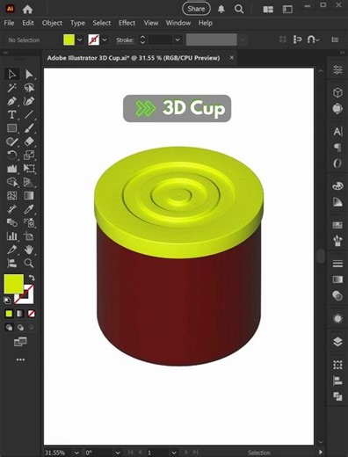The image size is (348, 457).
Task: Select the Free Transform tool
Action: 29,169
